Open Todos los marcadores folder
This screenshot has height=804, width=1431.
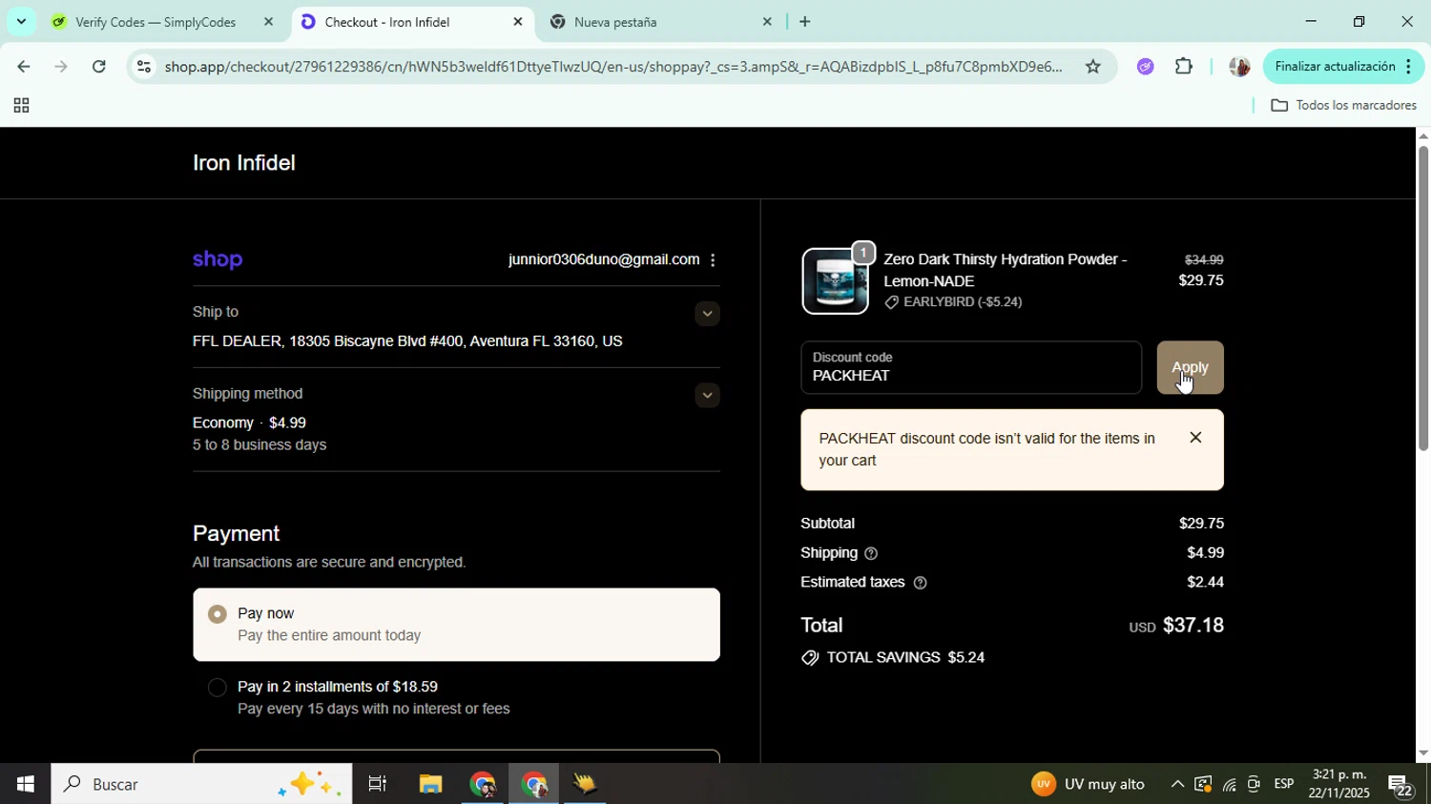tap(1343, 106)
